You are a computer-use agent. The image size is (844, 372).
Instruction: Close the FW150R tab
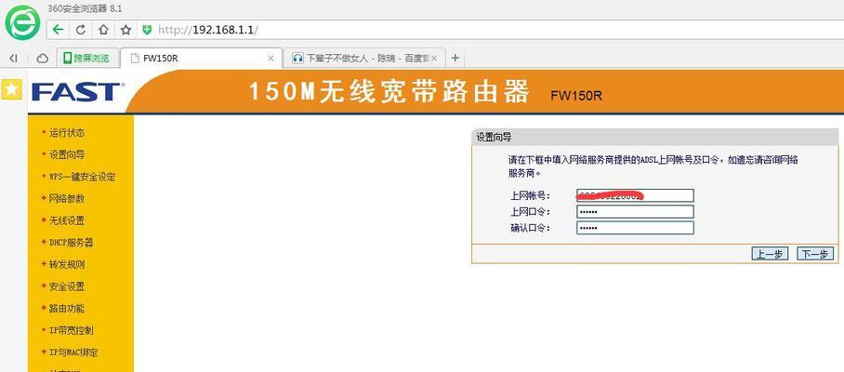[270, 59]
